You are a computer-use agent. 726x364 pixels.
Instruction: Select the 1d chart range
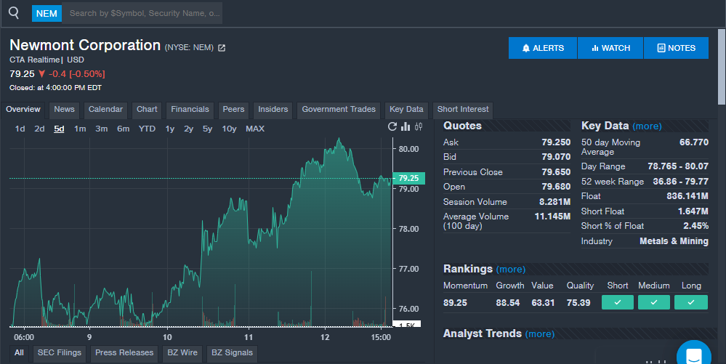click(x=20, y=129)
